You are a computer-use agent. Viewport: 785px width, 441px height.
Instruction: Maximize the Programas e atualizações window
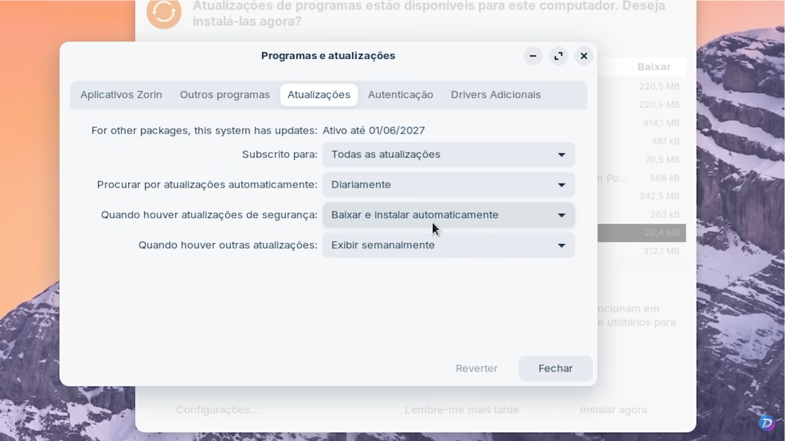(x=558, y=56)
